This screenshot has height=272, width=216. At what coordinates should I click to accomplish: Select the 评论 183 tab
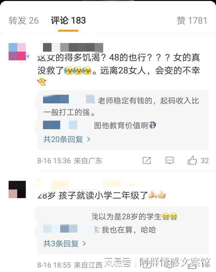coord(68,21)
